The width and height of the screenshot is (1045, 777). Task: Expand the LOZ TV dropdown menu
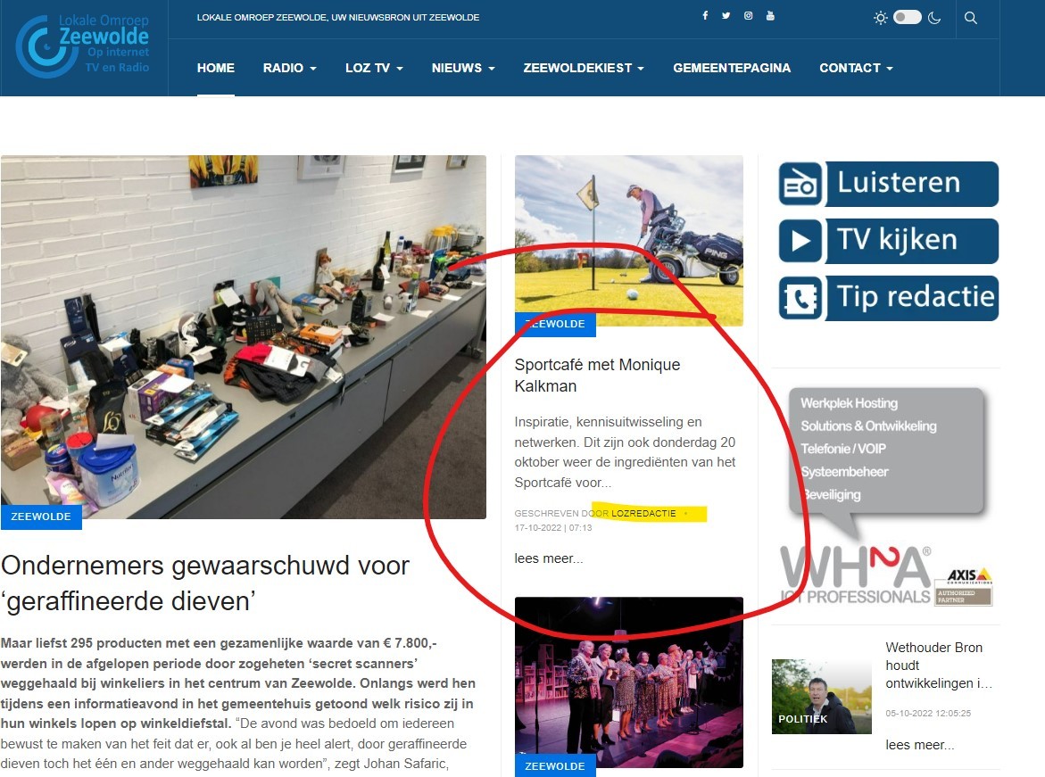pos(374,68)
